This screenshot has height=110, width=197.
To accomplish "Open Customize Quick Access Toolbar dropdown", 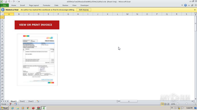I will 19,2.
